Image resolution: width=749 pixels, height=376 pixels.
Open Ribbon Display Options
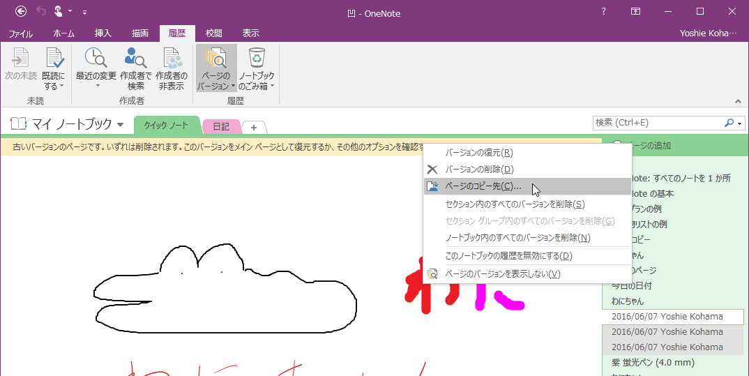point(635,11)
